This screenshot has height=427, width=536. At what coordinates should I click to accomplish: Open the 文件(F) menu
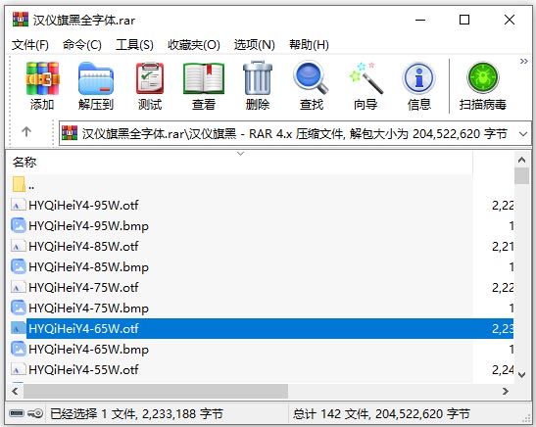[30, 45]
